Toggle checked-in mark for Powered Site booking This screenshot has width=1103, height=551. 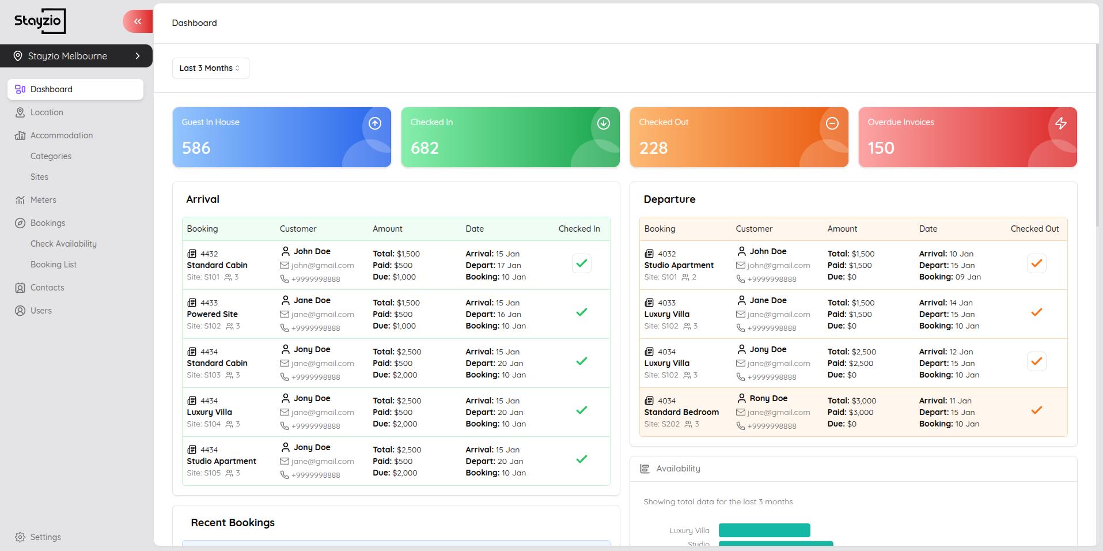point(582,312)
